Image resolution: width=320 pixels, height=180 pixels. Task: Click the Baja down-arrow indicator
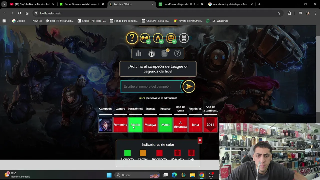[191, 153]
